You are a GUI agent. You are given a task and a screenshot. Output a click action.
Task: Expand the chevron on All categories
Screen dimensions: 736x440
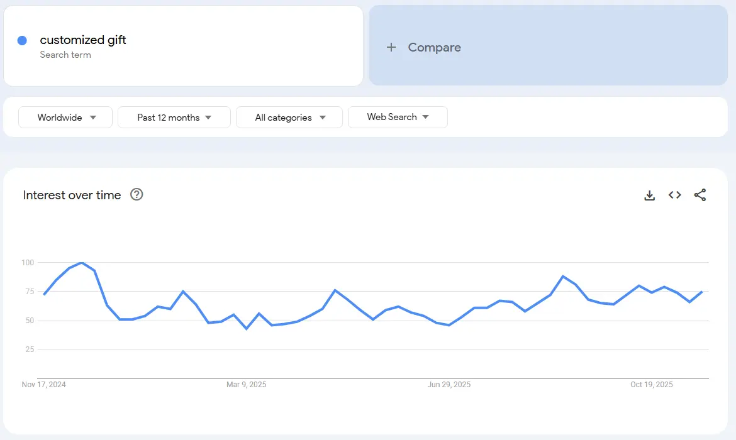323,117
